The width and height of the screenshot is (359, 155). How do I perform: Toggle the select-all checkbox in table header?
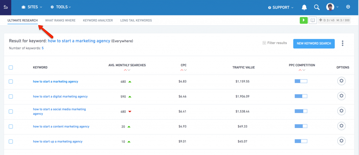(x=11, y=68)
